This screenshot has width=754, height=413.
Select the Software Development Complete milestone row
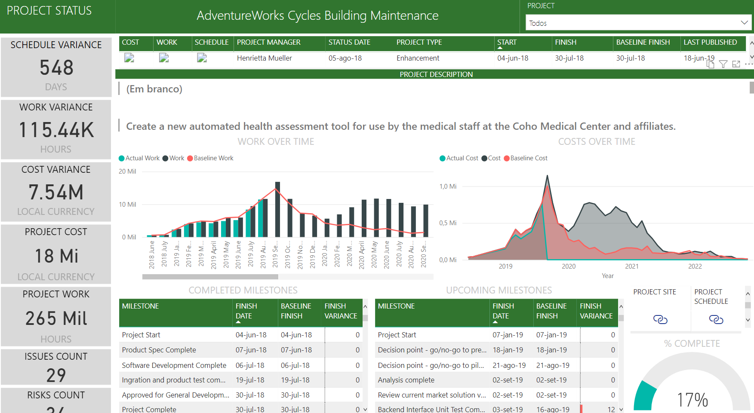pos(240,365)
